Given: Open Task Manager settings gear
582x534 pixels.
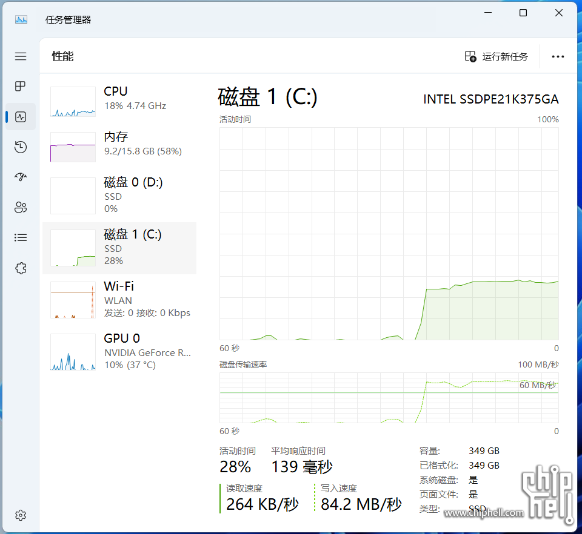Looking at the screenshot, I should pos(21,515).
